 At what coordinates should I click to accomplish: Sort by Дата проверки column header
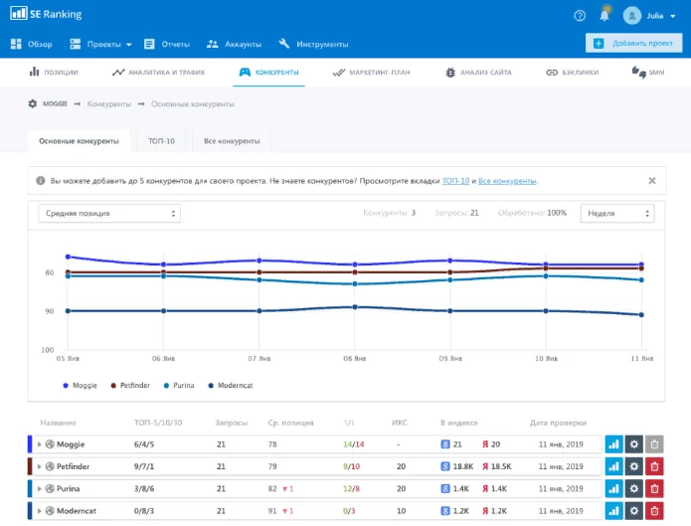(558, 423)
